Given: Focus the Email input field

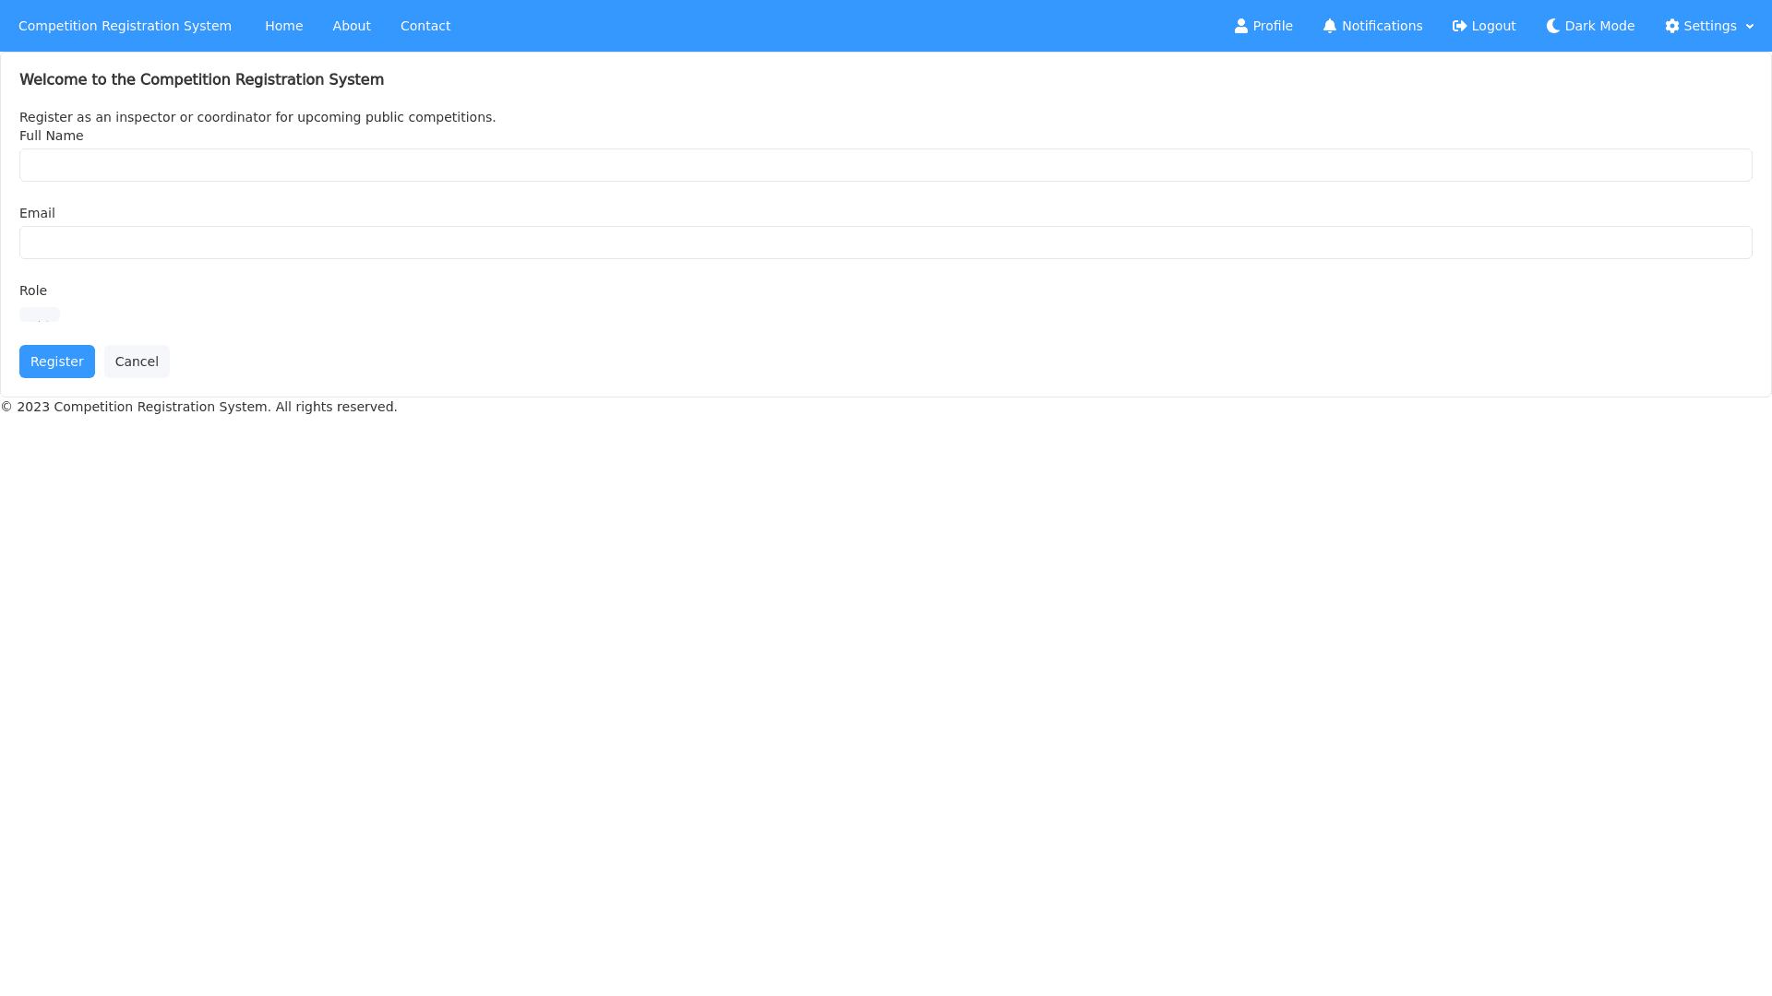Looking at the screenshot, I should (x=885, y=243).
